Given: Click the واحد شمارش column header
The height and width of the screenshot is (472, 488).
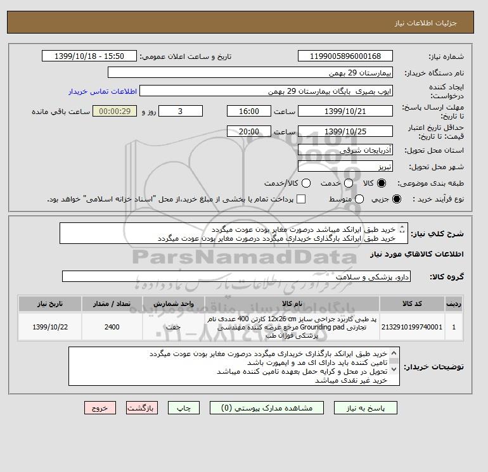Looking at the screenshot, I should 174,303.
